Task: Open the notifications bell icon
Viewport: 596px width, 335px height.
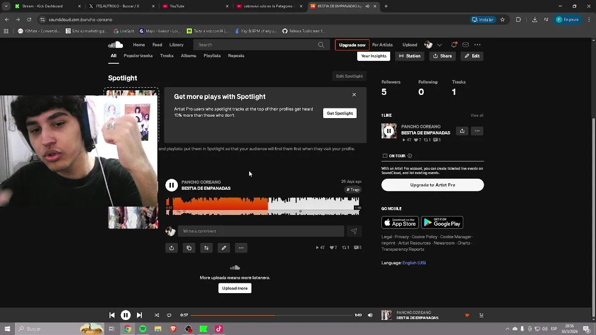Action: [x=454, y=45]
